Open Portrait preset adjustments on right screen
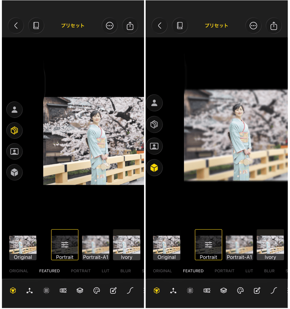Image resolution: width=290 pixels, height=309 pixels. (209, 245)
